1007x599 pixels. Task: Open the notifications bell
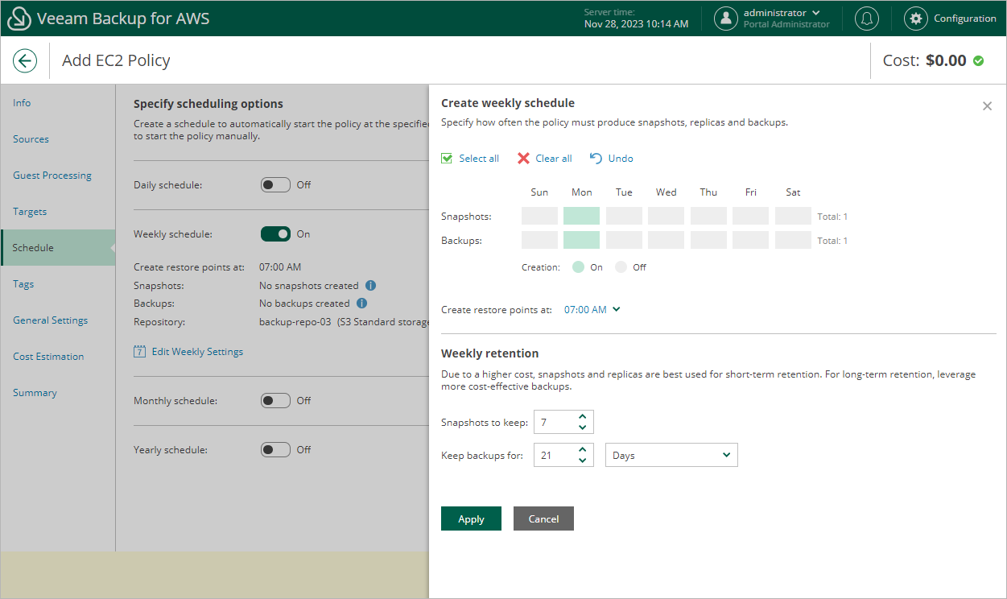[867, 19]
